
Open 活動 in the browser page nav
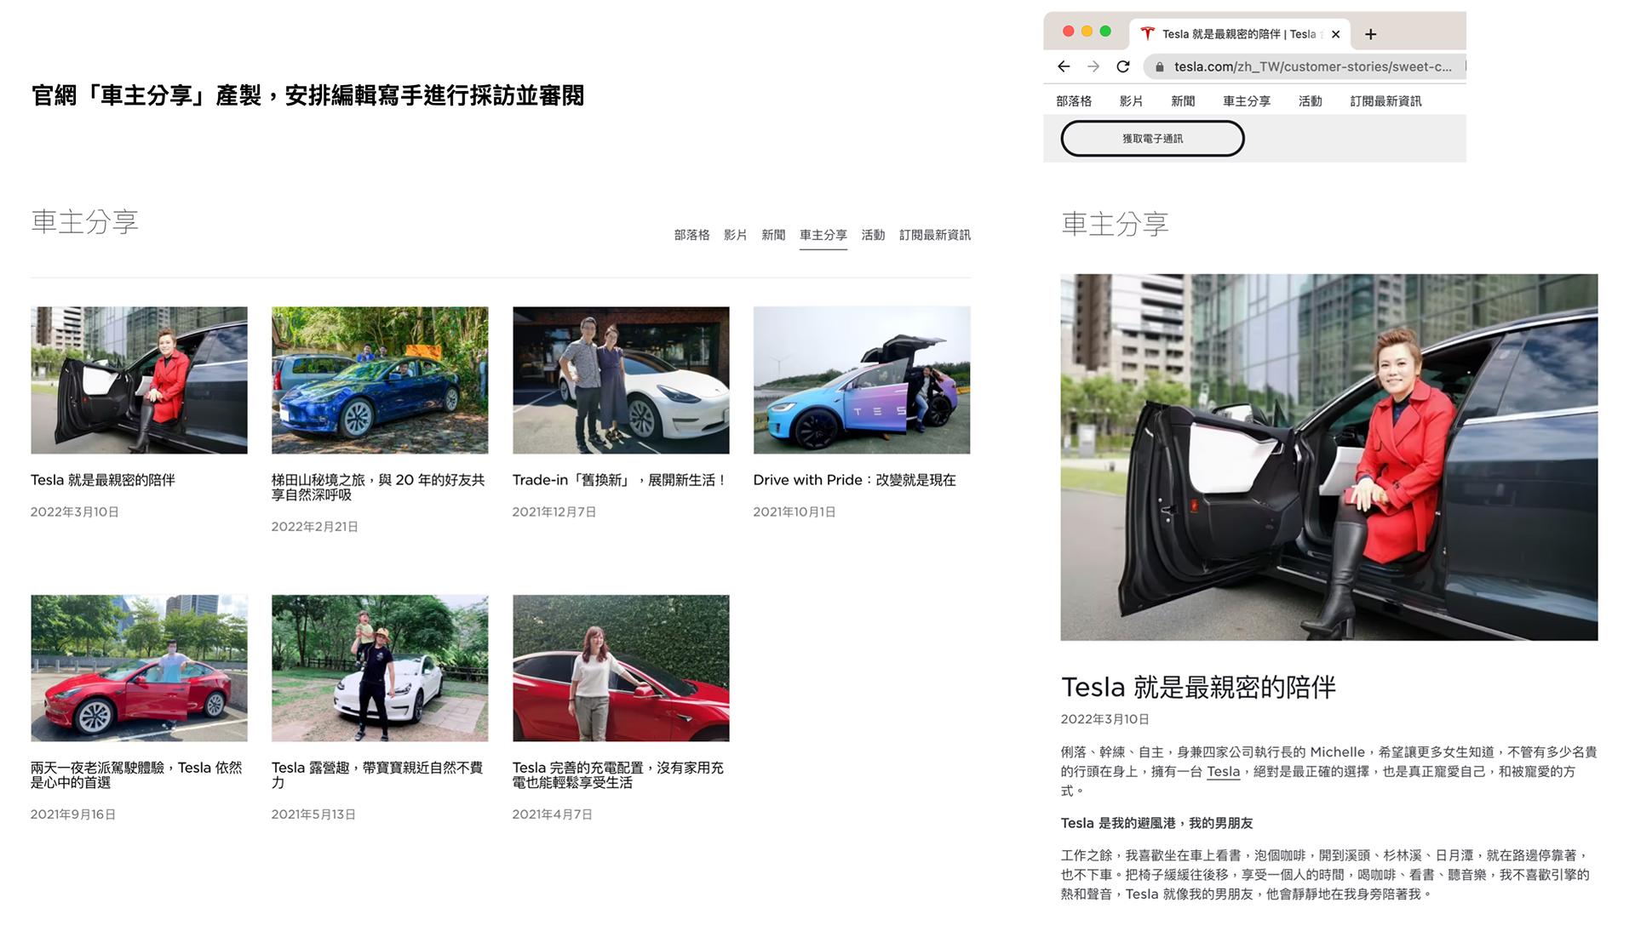click(1310, 101)
